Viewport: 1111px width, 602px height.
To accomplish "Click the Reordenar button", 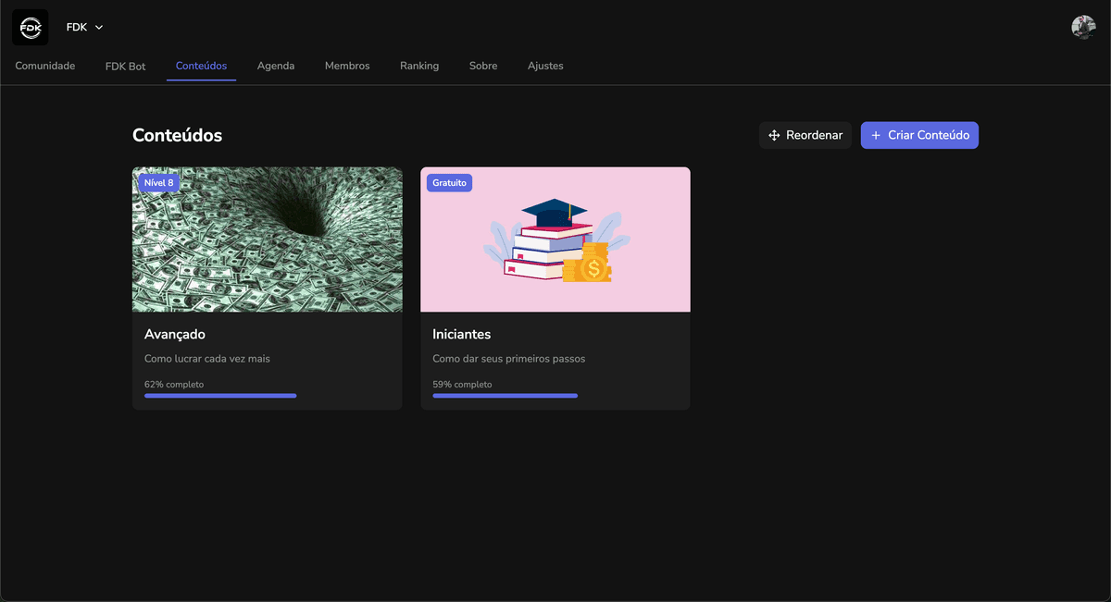I will pos(805,135).
